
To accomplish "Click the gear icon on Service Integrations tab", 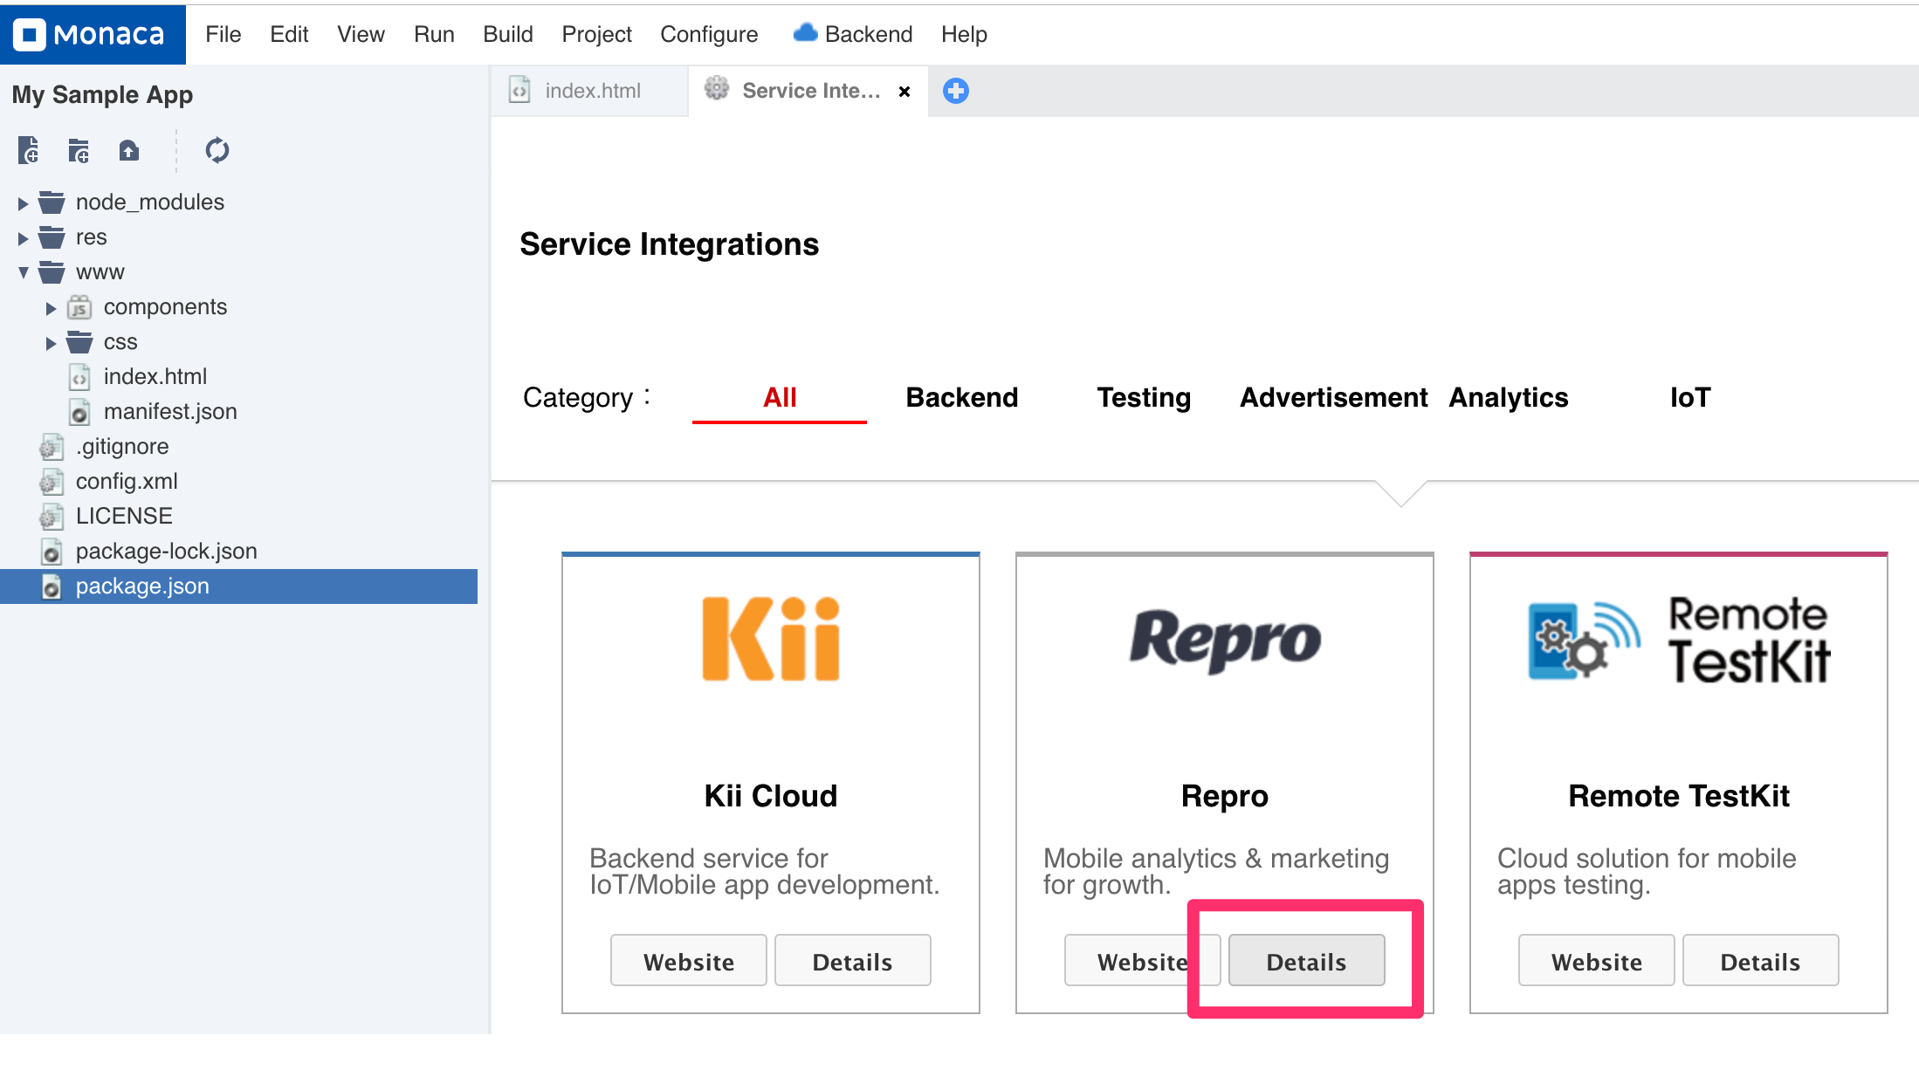I will (717, 88).
